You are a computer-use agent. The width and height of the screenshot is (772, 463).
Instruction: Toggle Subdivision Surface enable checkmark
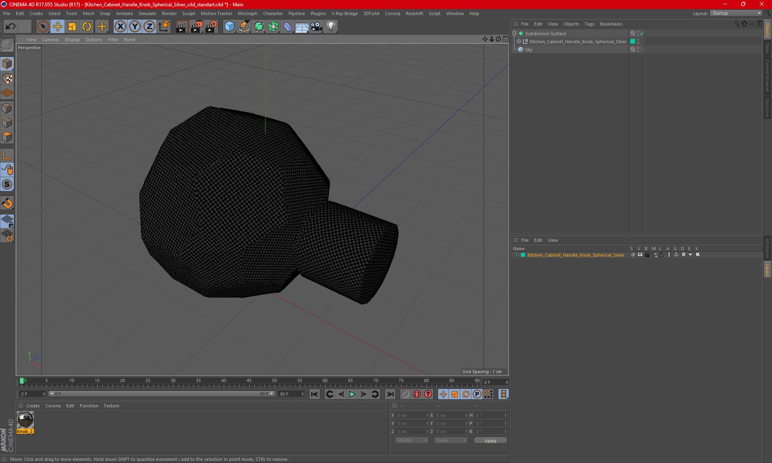pos(642,33)
